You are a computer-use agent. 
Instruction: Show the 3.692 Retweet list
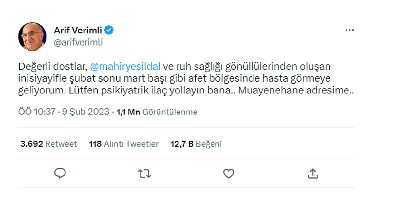click(x=48, y=144)
